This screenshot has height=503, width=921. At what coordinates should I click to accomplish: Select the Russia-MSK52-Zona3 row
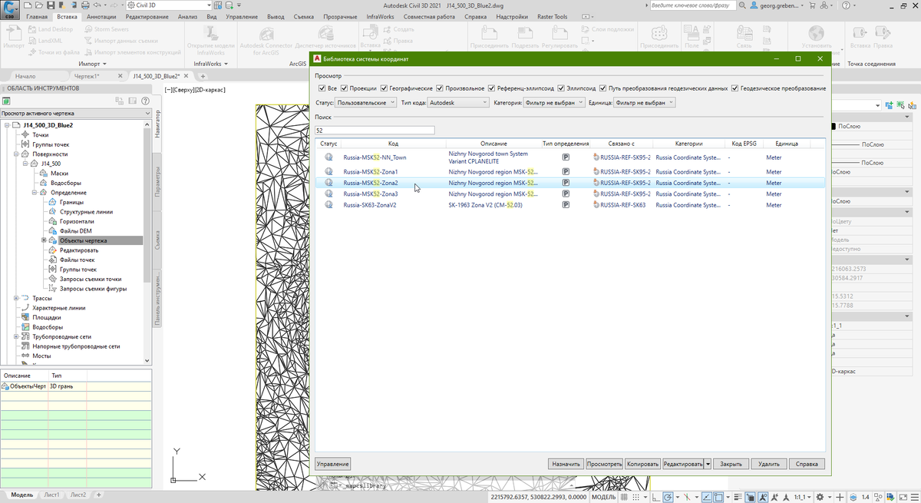pos(570,194)
